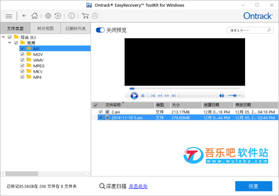Go to the home icon
This screenshot has height=196, width=279.
tap(35, 16)
